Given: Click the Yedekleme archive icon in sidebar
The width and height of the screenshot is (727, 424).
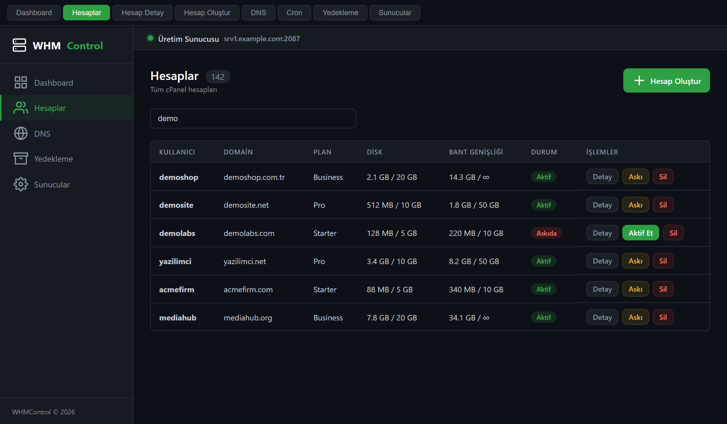Looking at the screenshot, I should (21, 159).
